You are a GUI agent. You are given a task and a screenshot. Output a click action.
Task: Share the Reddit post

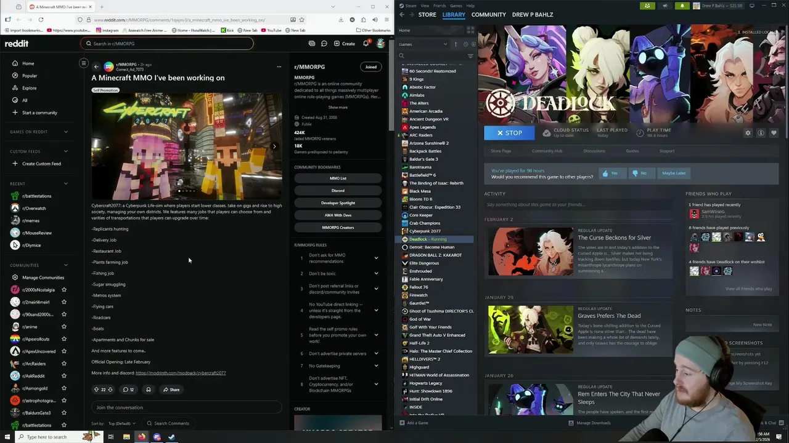point(171,389)
